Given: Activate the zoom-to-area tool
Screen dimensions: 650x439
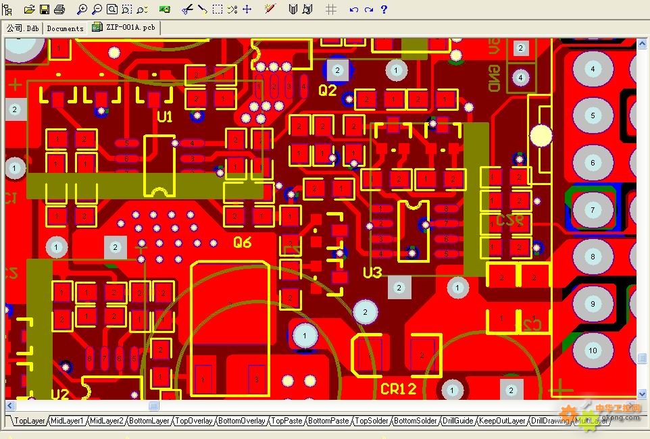Looking at the screenshot, I should coord(127,9).
